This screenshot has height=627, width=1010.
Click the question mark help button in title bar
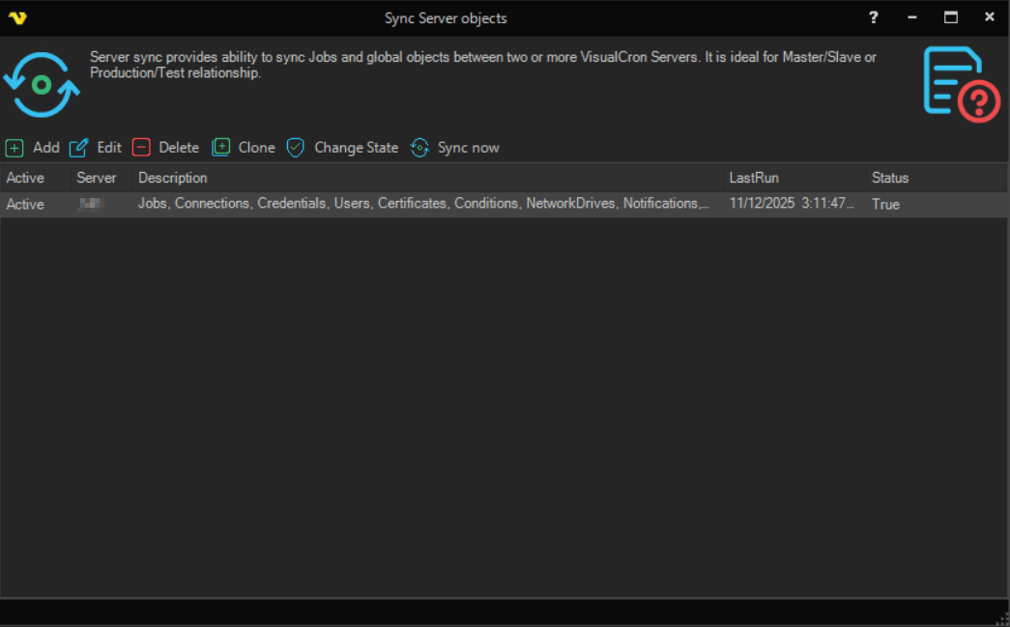[874, 17]
